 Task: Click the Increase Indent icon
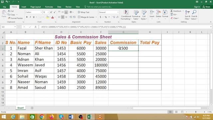[74, 17]
